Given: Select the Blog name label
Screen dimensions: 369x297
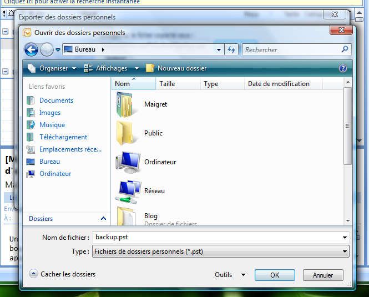Looking at the screenshot, I should click(151, 216).
